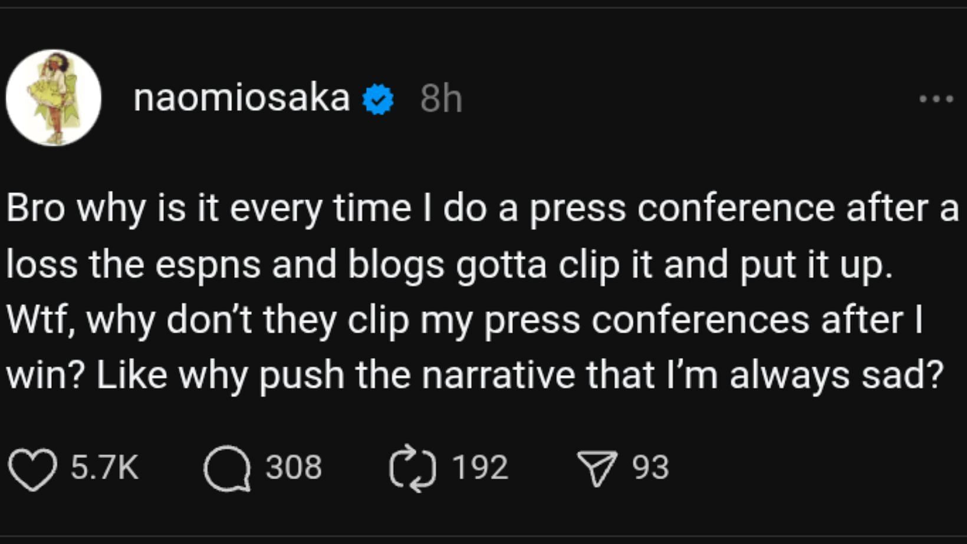967x544 pixels.
Task: Open naomiosaka's profile picture
Action: pyautogui.click(x=54, y=98)
